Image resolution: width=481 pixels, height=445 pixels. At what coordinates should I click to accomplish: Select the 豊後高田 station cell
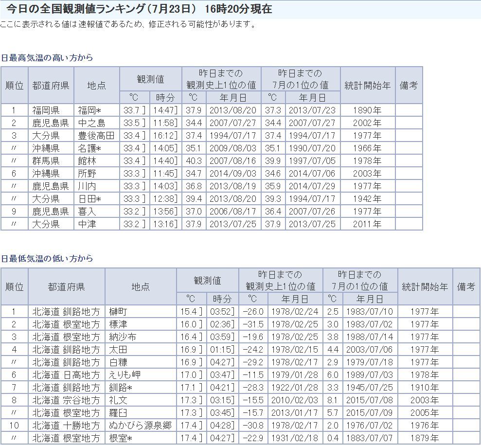(x=96, y=136)
